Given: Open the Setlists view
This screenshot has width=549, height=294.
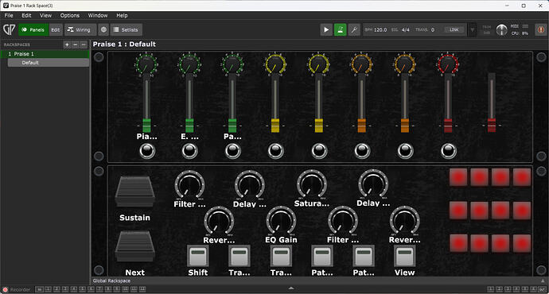Looking at the screenshot, I should point(126,29).
